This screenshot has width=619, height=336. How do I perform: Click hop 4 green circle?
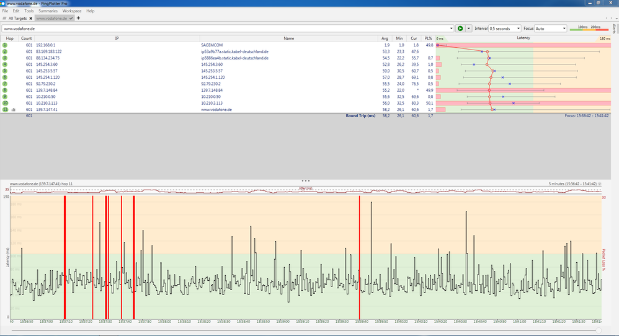[x=5, y=64]
